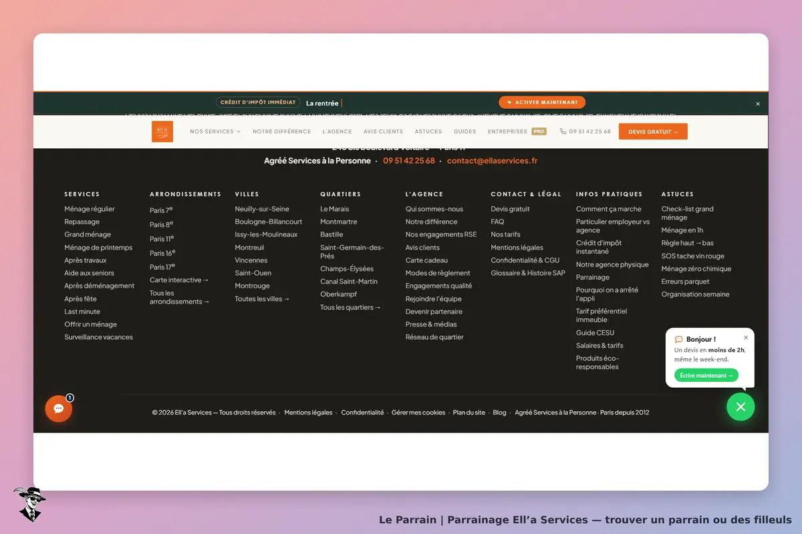
Task: Open the Neuilly-sur-Seine link
Action: pyautogui.click(x=262, y=209)
